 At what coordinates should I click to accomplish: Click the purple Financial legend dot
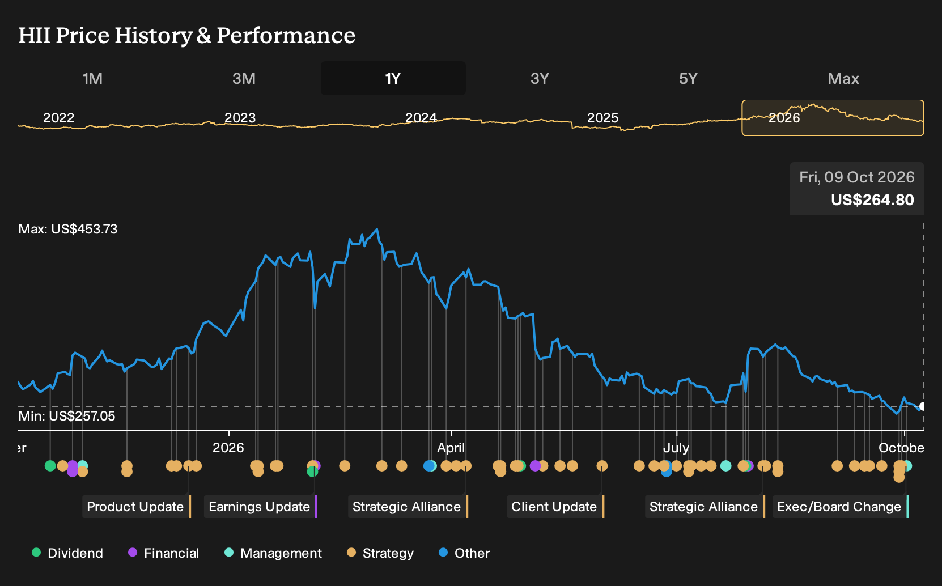pos(133,553)
